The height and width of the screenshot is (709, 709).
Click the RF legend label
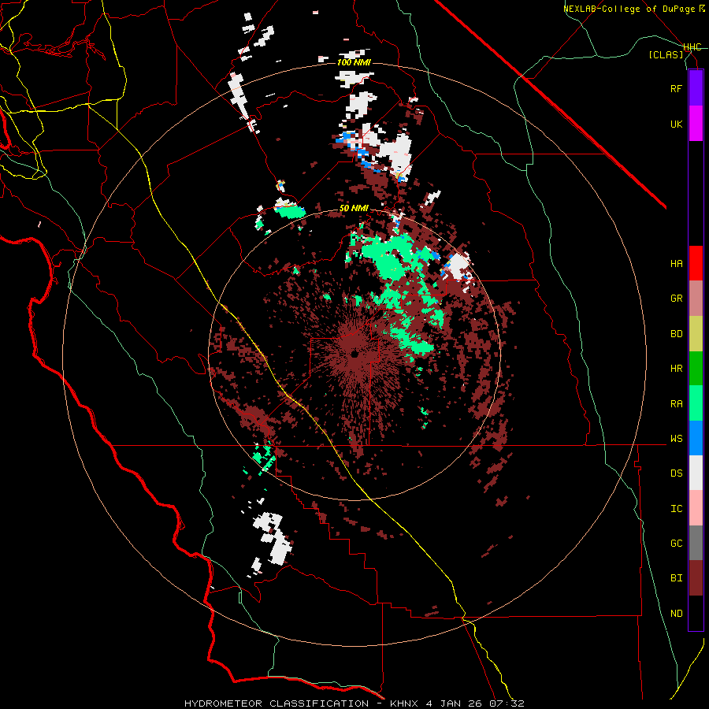pos(676,88)
